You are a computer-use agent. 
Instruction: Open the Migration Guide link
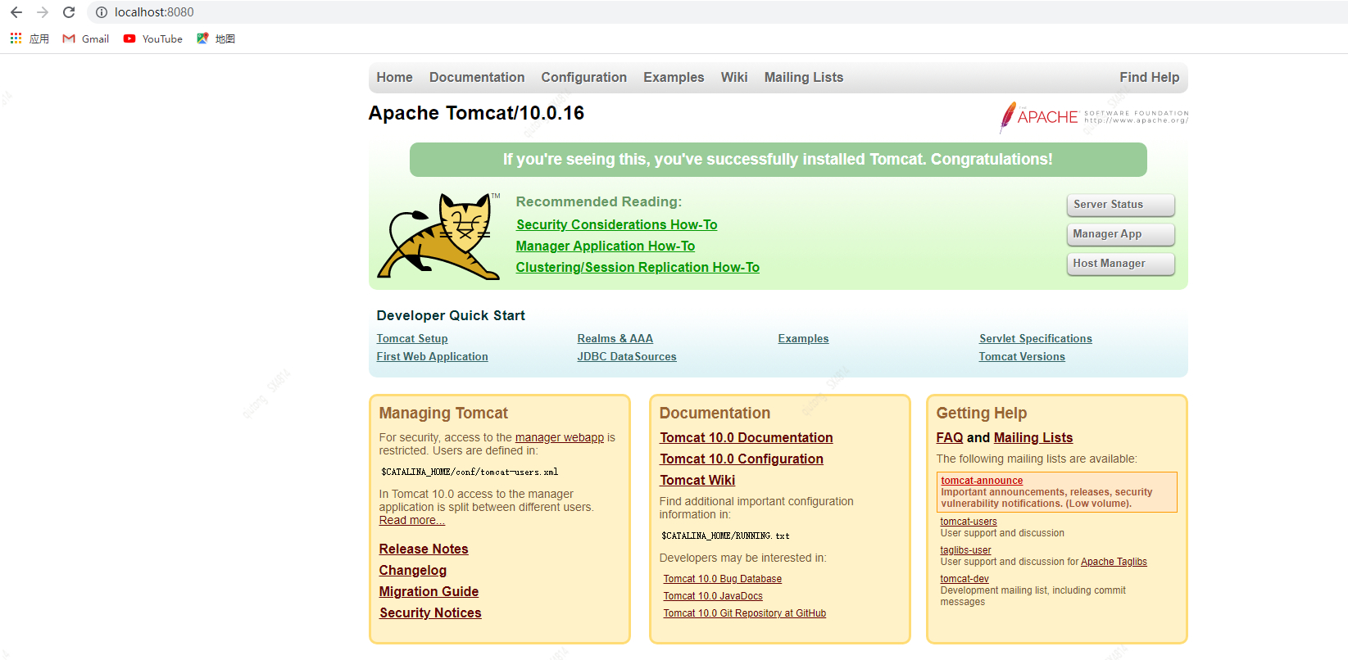(429, 591)
